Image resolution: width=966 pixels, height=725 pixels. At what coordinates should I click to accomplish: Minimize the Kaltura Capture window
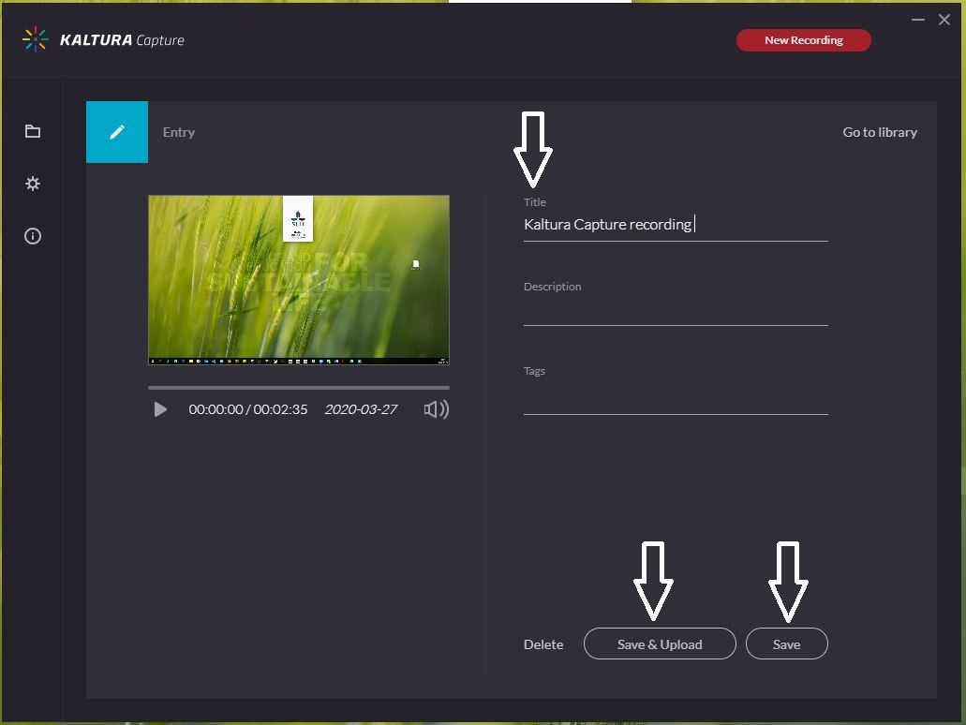tap(918, 20)
